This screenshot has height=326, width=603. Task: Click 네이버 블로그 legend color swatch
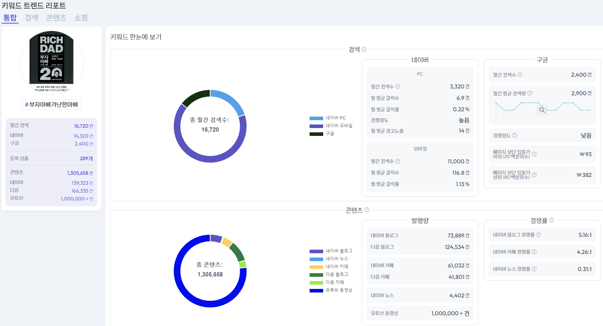pos(316,251)
